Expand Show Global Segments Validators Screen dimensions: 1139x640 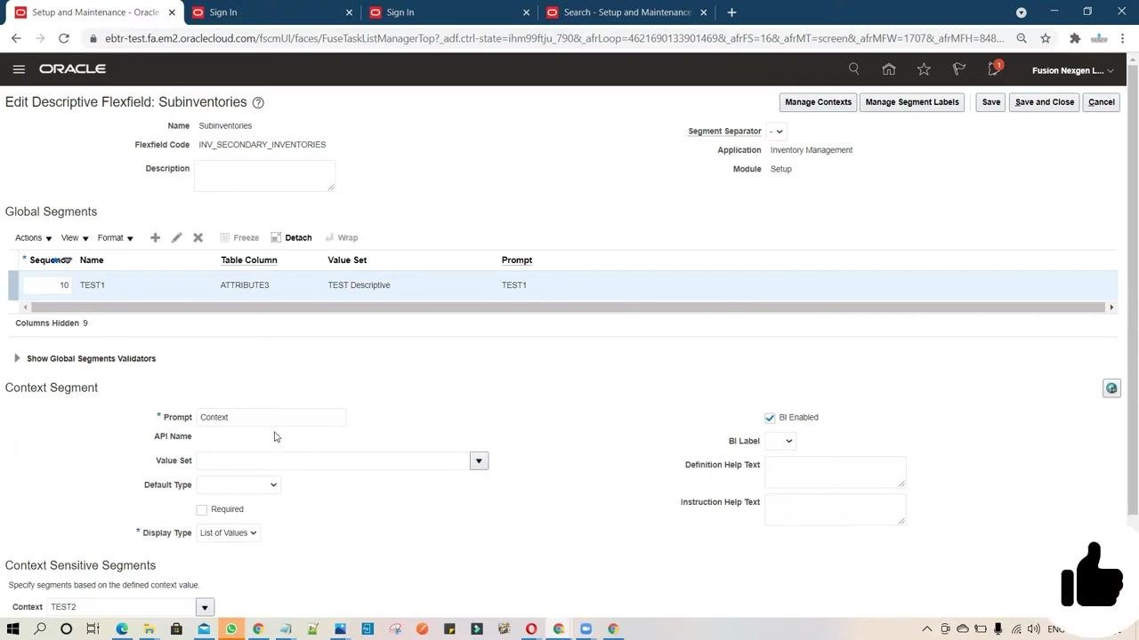tap(17, 358)
